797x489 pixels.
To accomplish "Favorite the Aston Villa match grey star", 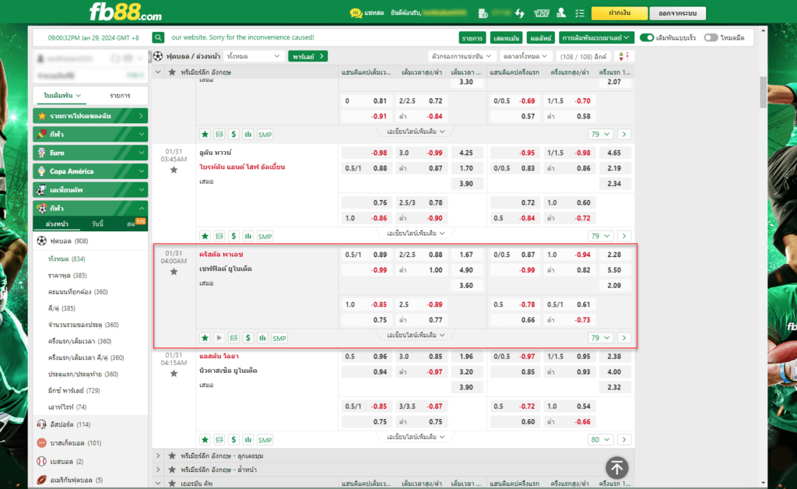I will tap(174, 374).
